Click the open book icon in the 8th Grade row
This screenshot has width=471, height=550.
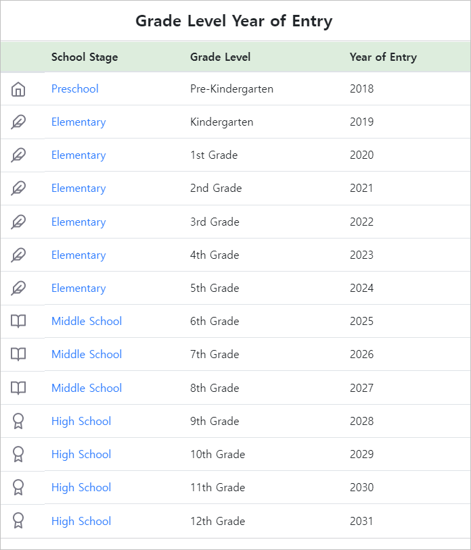click(18, 388)
